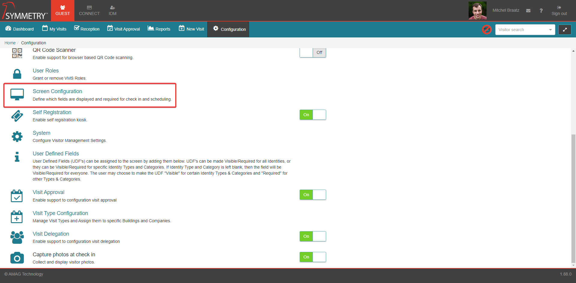Open the Mitchel Braatz user name
This screenshot has width=576, height=283.
506,10
